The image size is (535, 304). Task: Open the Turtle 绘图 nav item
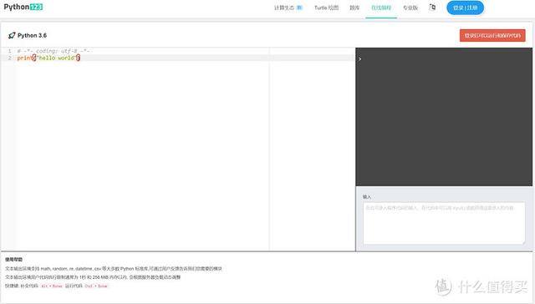point(326,8)
